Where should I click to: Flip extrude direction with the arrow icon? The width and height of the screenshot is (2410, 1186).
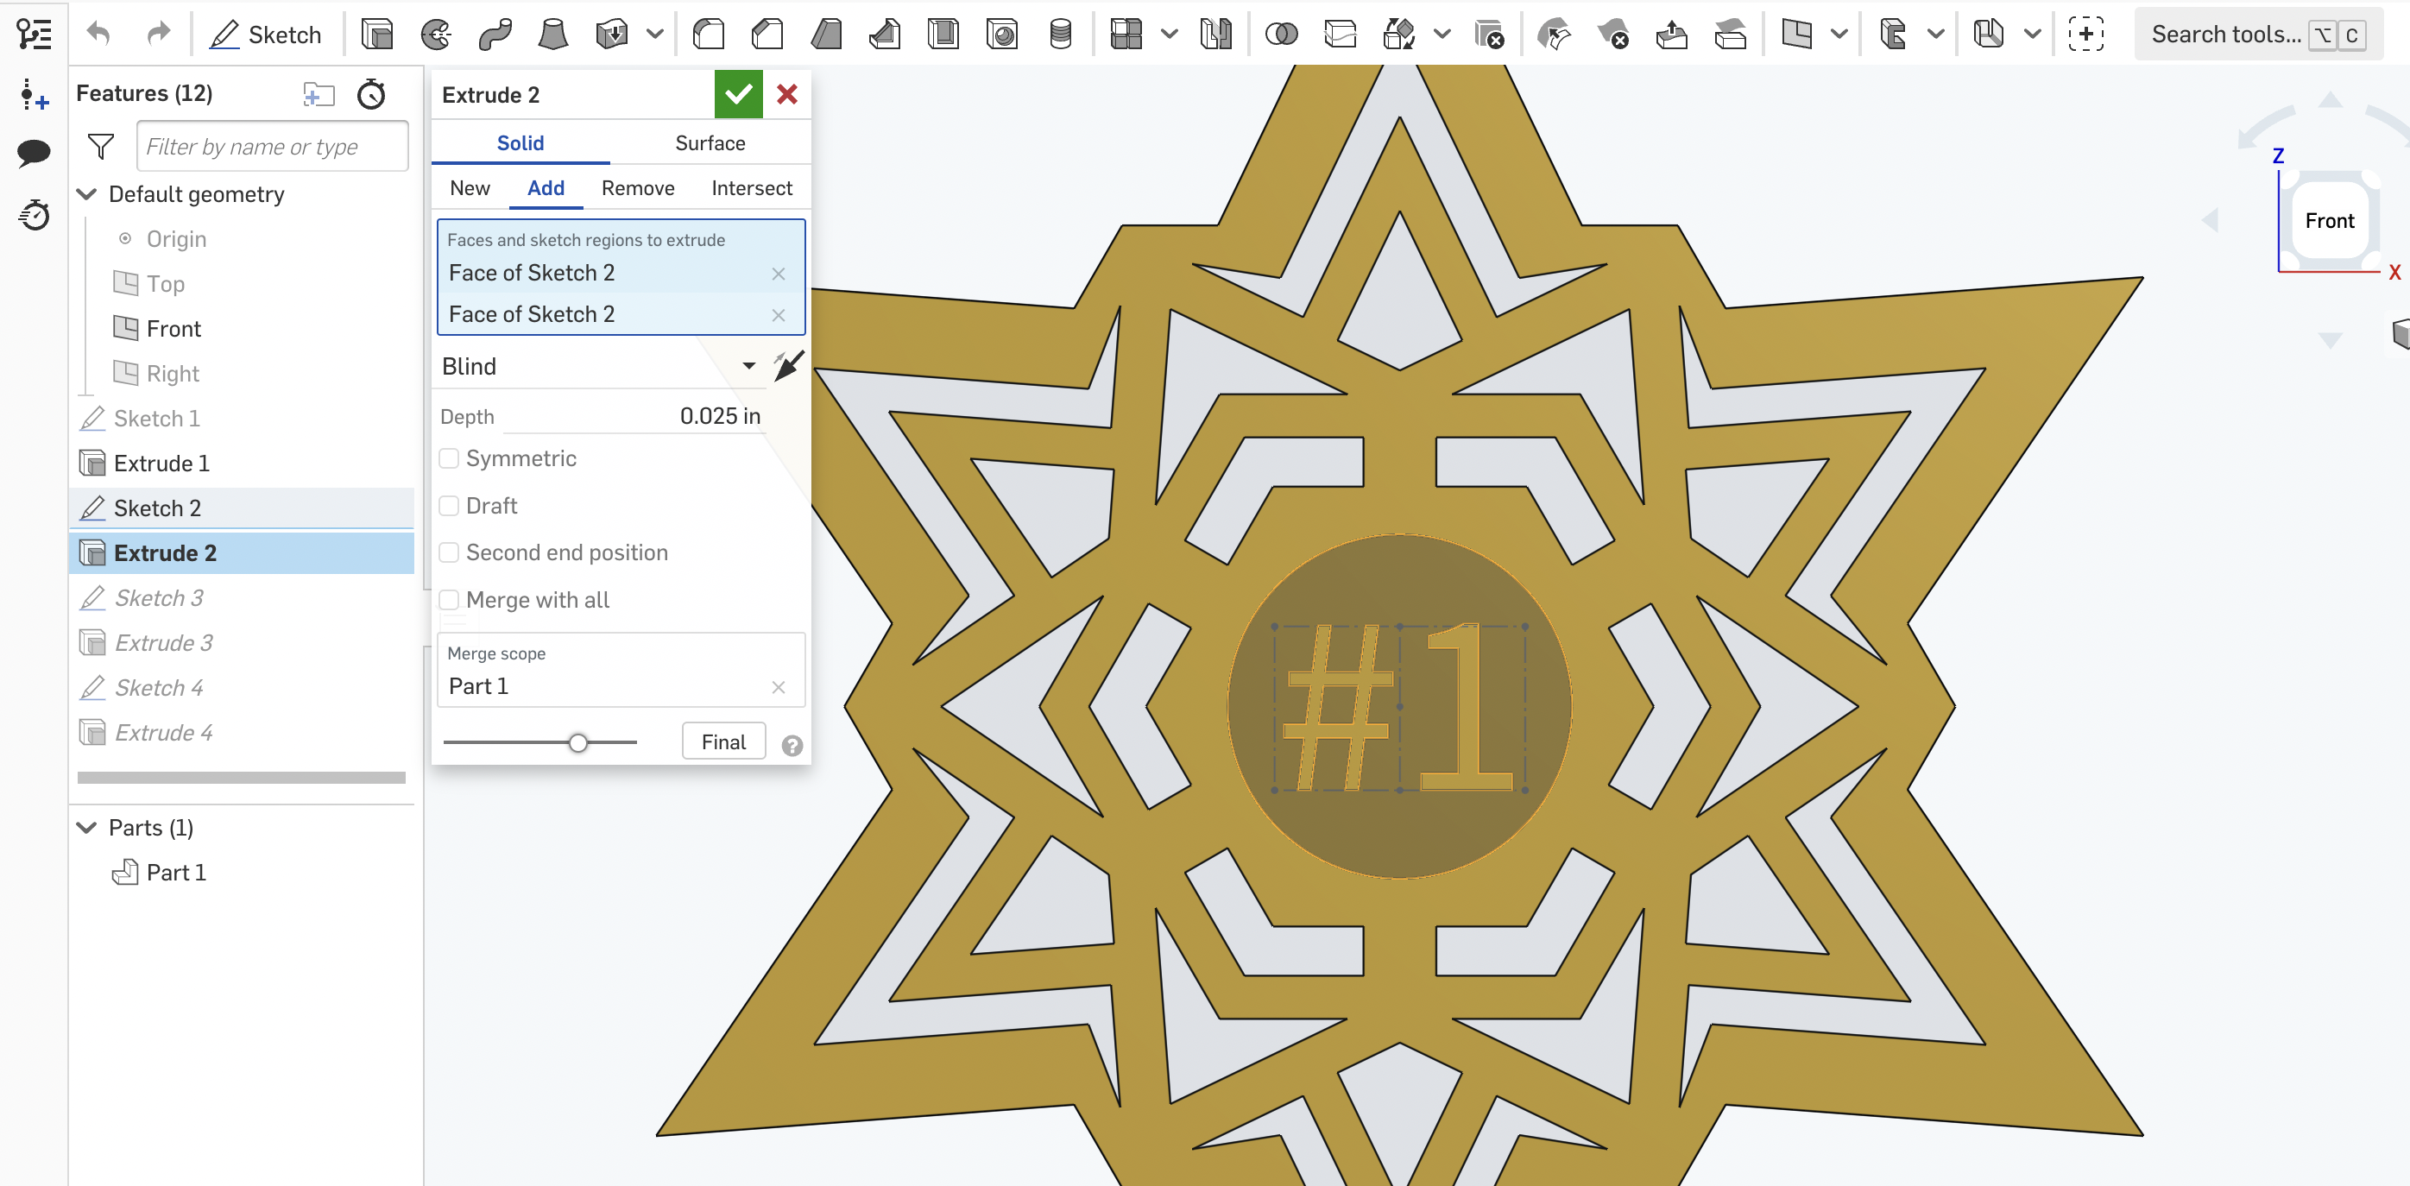click(788, 366)
